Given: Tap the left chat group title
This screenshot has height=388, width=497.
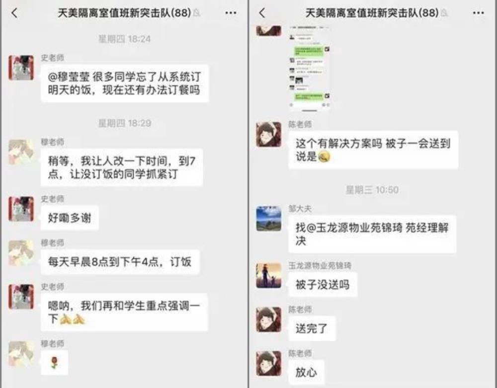Looking at the screenshot, I should click(x=124, y=13).
